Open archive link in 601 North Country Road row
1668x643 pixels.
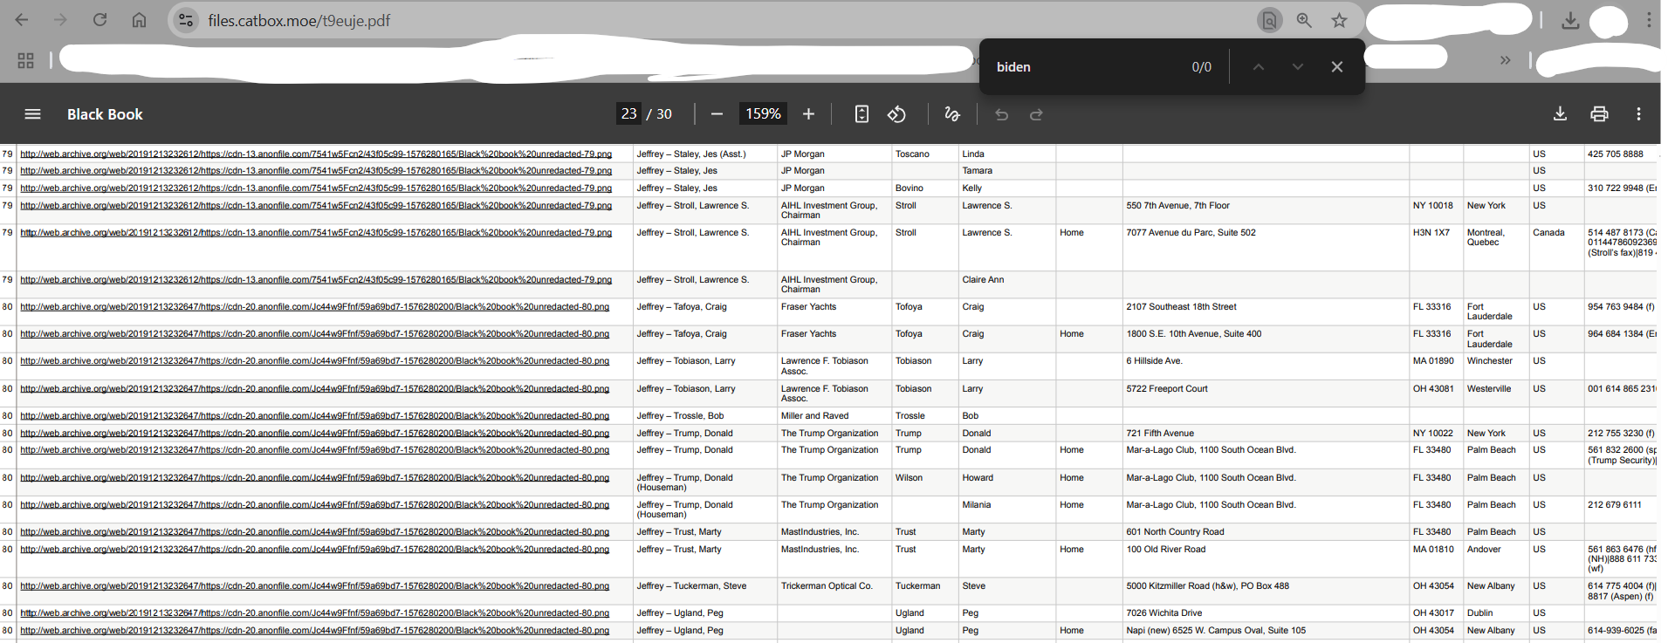click(x=314, y=532)
